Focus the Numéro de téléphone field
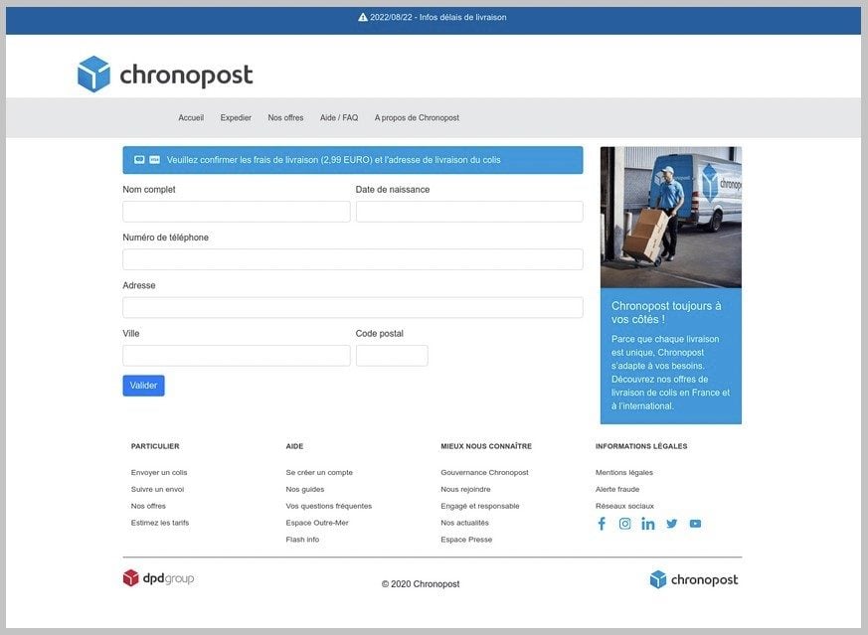868x635 pixels. (353, 259)
